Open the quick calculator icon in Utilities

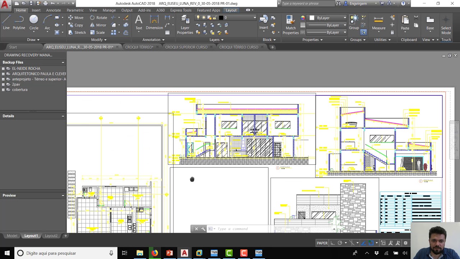tap(392, 32)
